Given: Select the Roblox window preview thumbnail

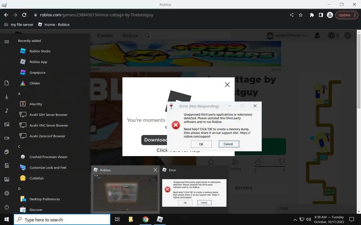Looking at the screenshot, I should point(126,193).
